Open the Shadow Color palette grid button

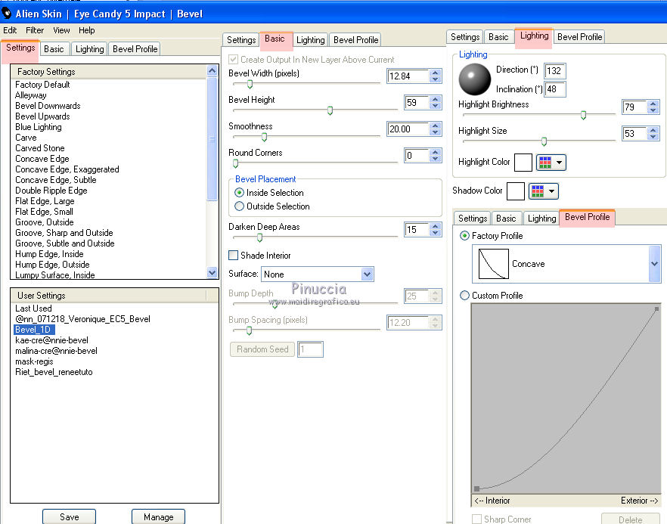point(544,191)
